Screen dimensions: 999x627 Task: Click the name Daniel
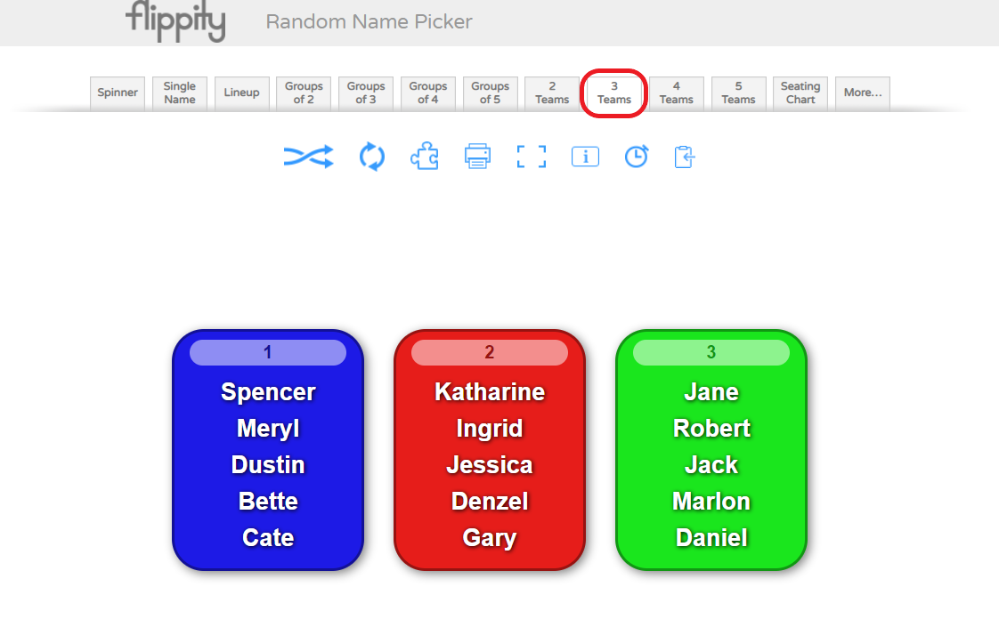click(711, 538)
